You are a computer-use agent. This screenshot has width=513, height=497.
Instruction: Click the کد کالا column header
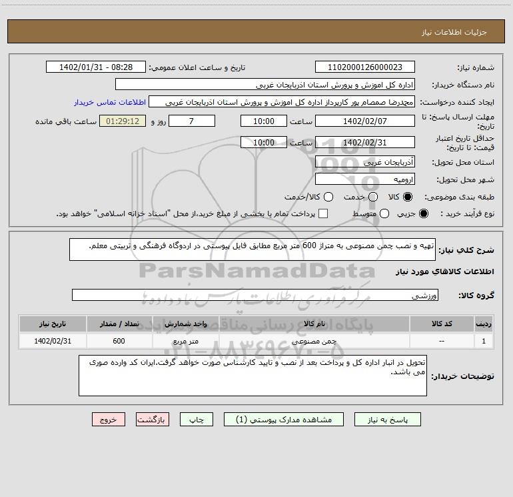coord(442,324)
